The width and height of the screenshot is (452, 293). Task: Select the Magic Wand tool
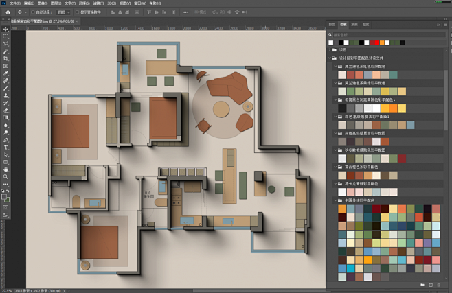[5, 51]
